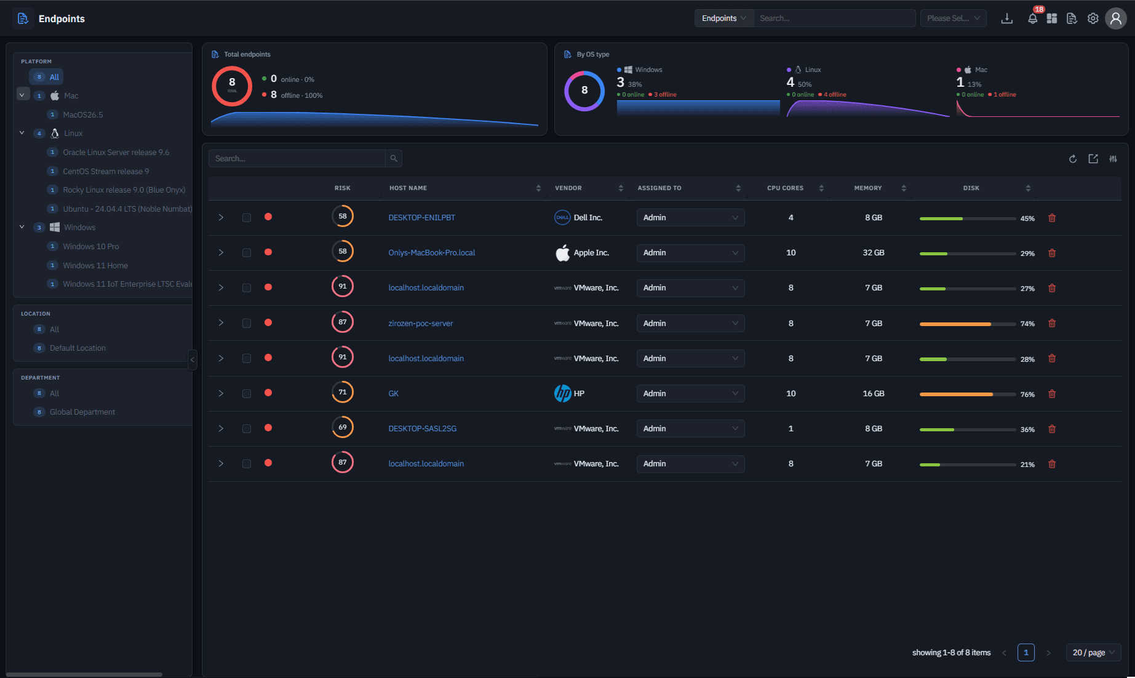Expand the DESKTOP-ENILPBT row details
The width and height of the screenshot is (1135, 678).
coord(221,218)
